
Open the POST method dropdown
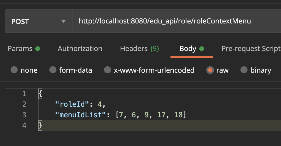tap(38, 21)
